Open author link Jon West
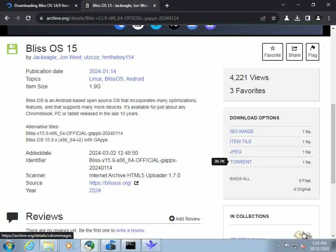Screen dimensions: 336x252 pyautogui.click(x=71, y=57)
